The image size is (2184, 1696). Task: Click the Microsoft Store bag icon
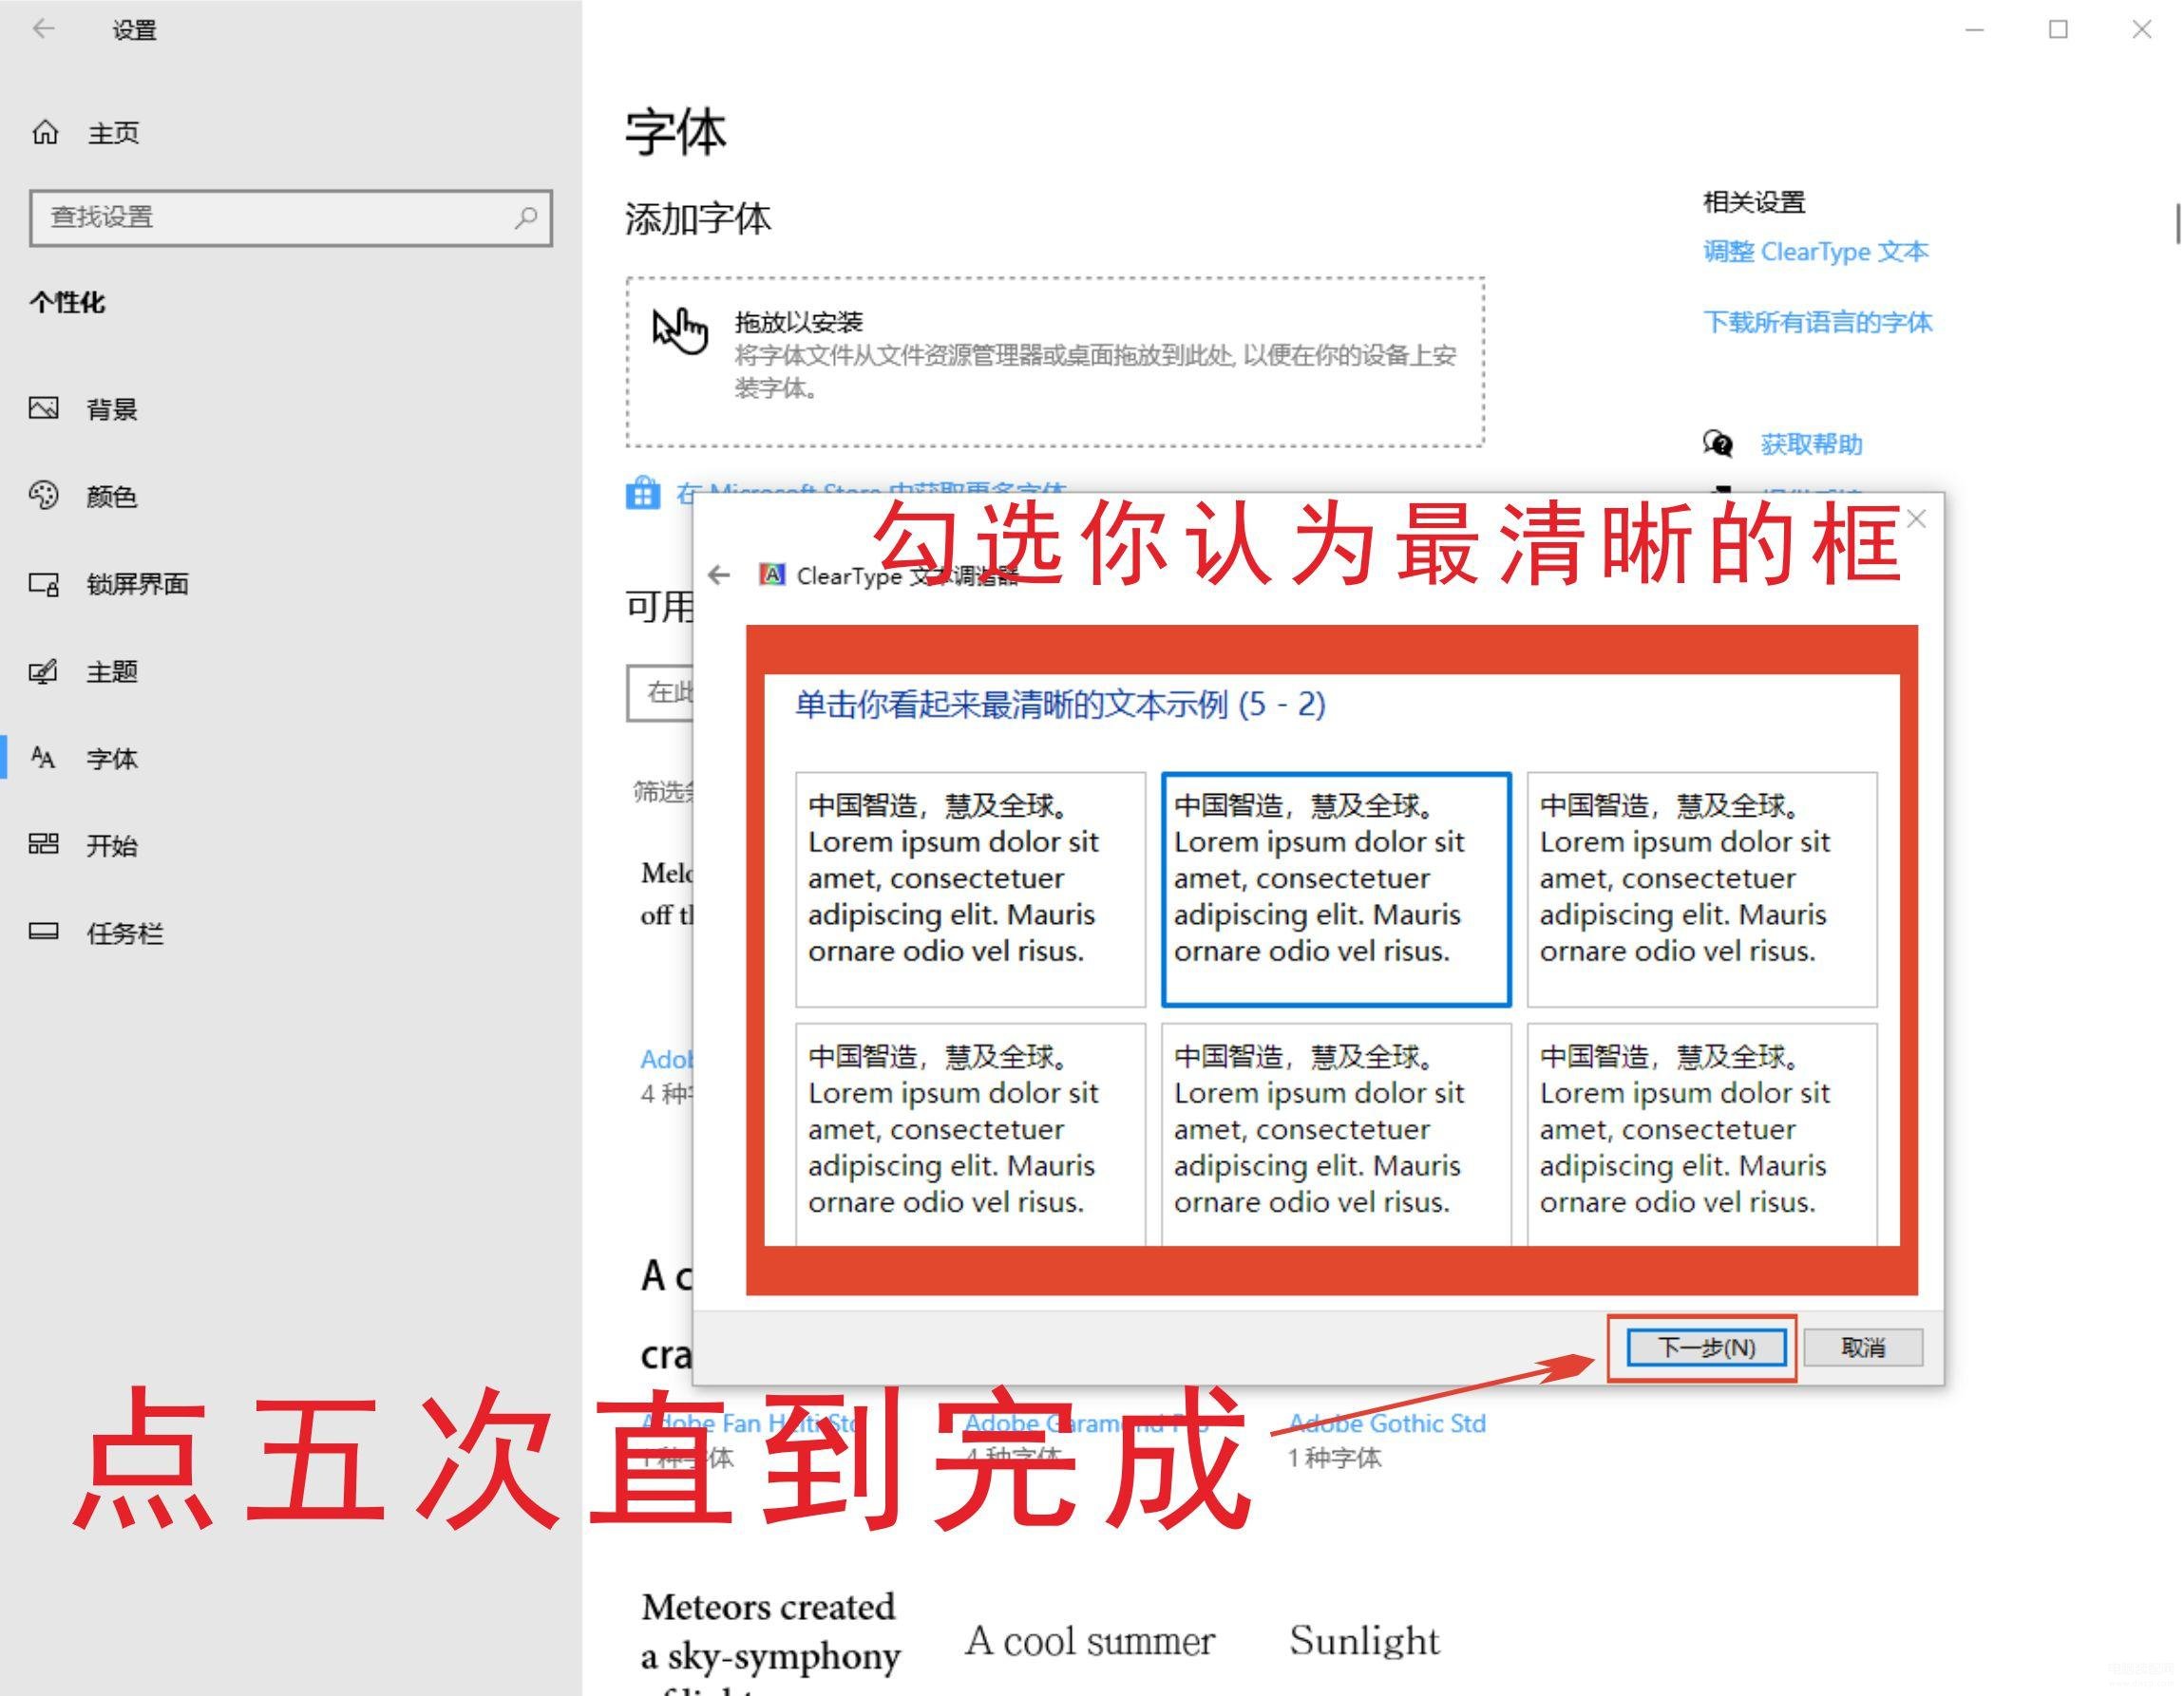[x=643, y=493]
